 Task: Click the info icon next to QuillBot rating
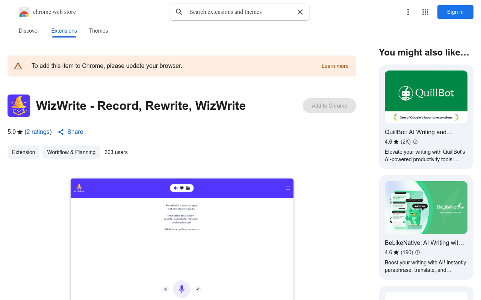point(415,142)
